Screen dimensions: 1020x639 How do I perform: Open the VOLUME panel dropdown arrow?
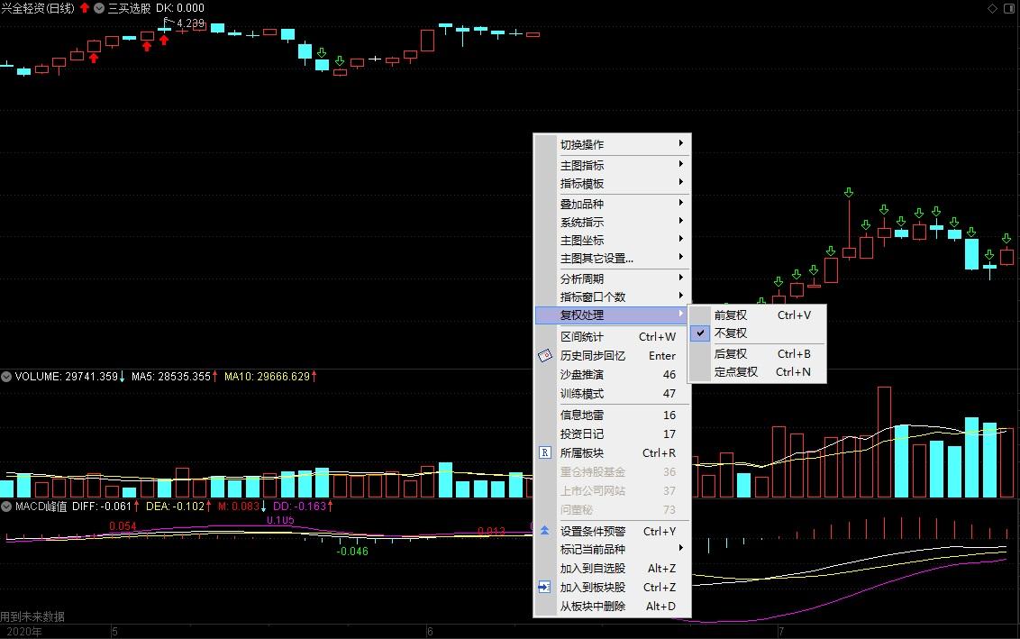click(x=6, y=376)
